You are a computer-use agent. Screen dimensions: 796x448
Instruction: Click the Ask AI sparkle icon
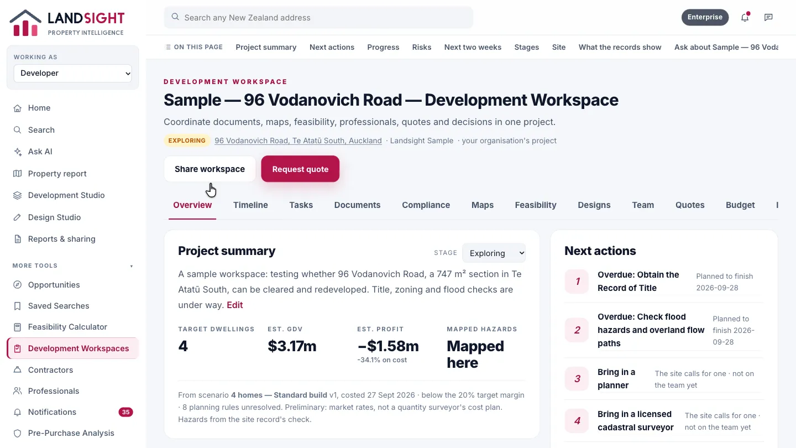(18, 152)
